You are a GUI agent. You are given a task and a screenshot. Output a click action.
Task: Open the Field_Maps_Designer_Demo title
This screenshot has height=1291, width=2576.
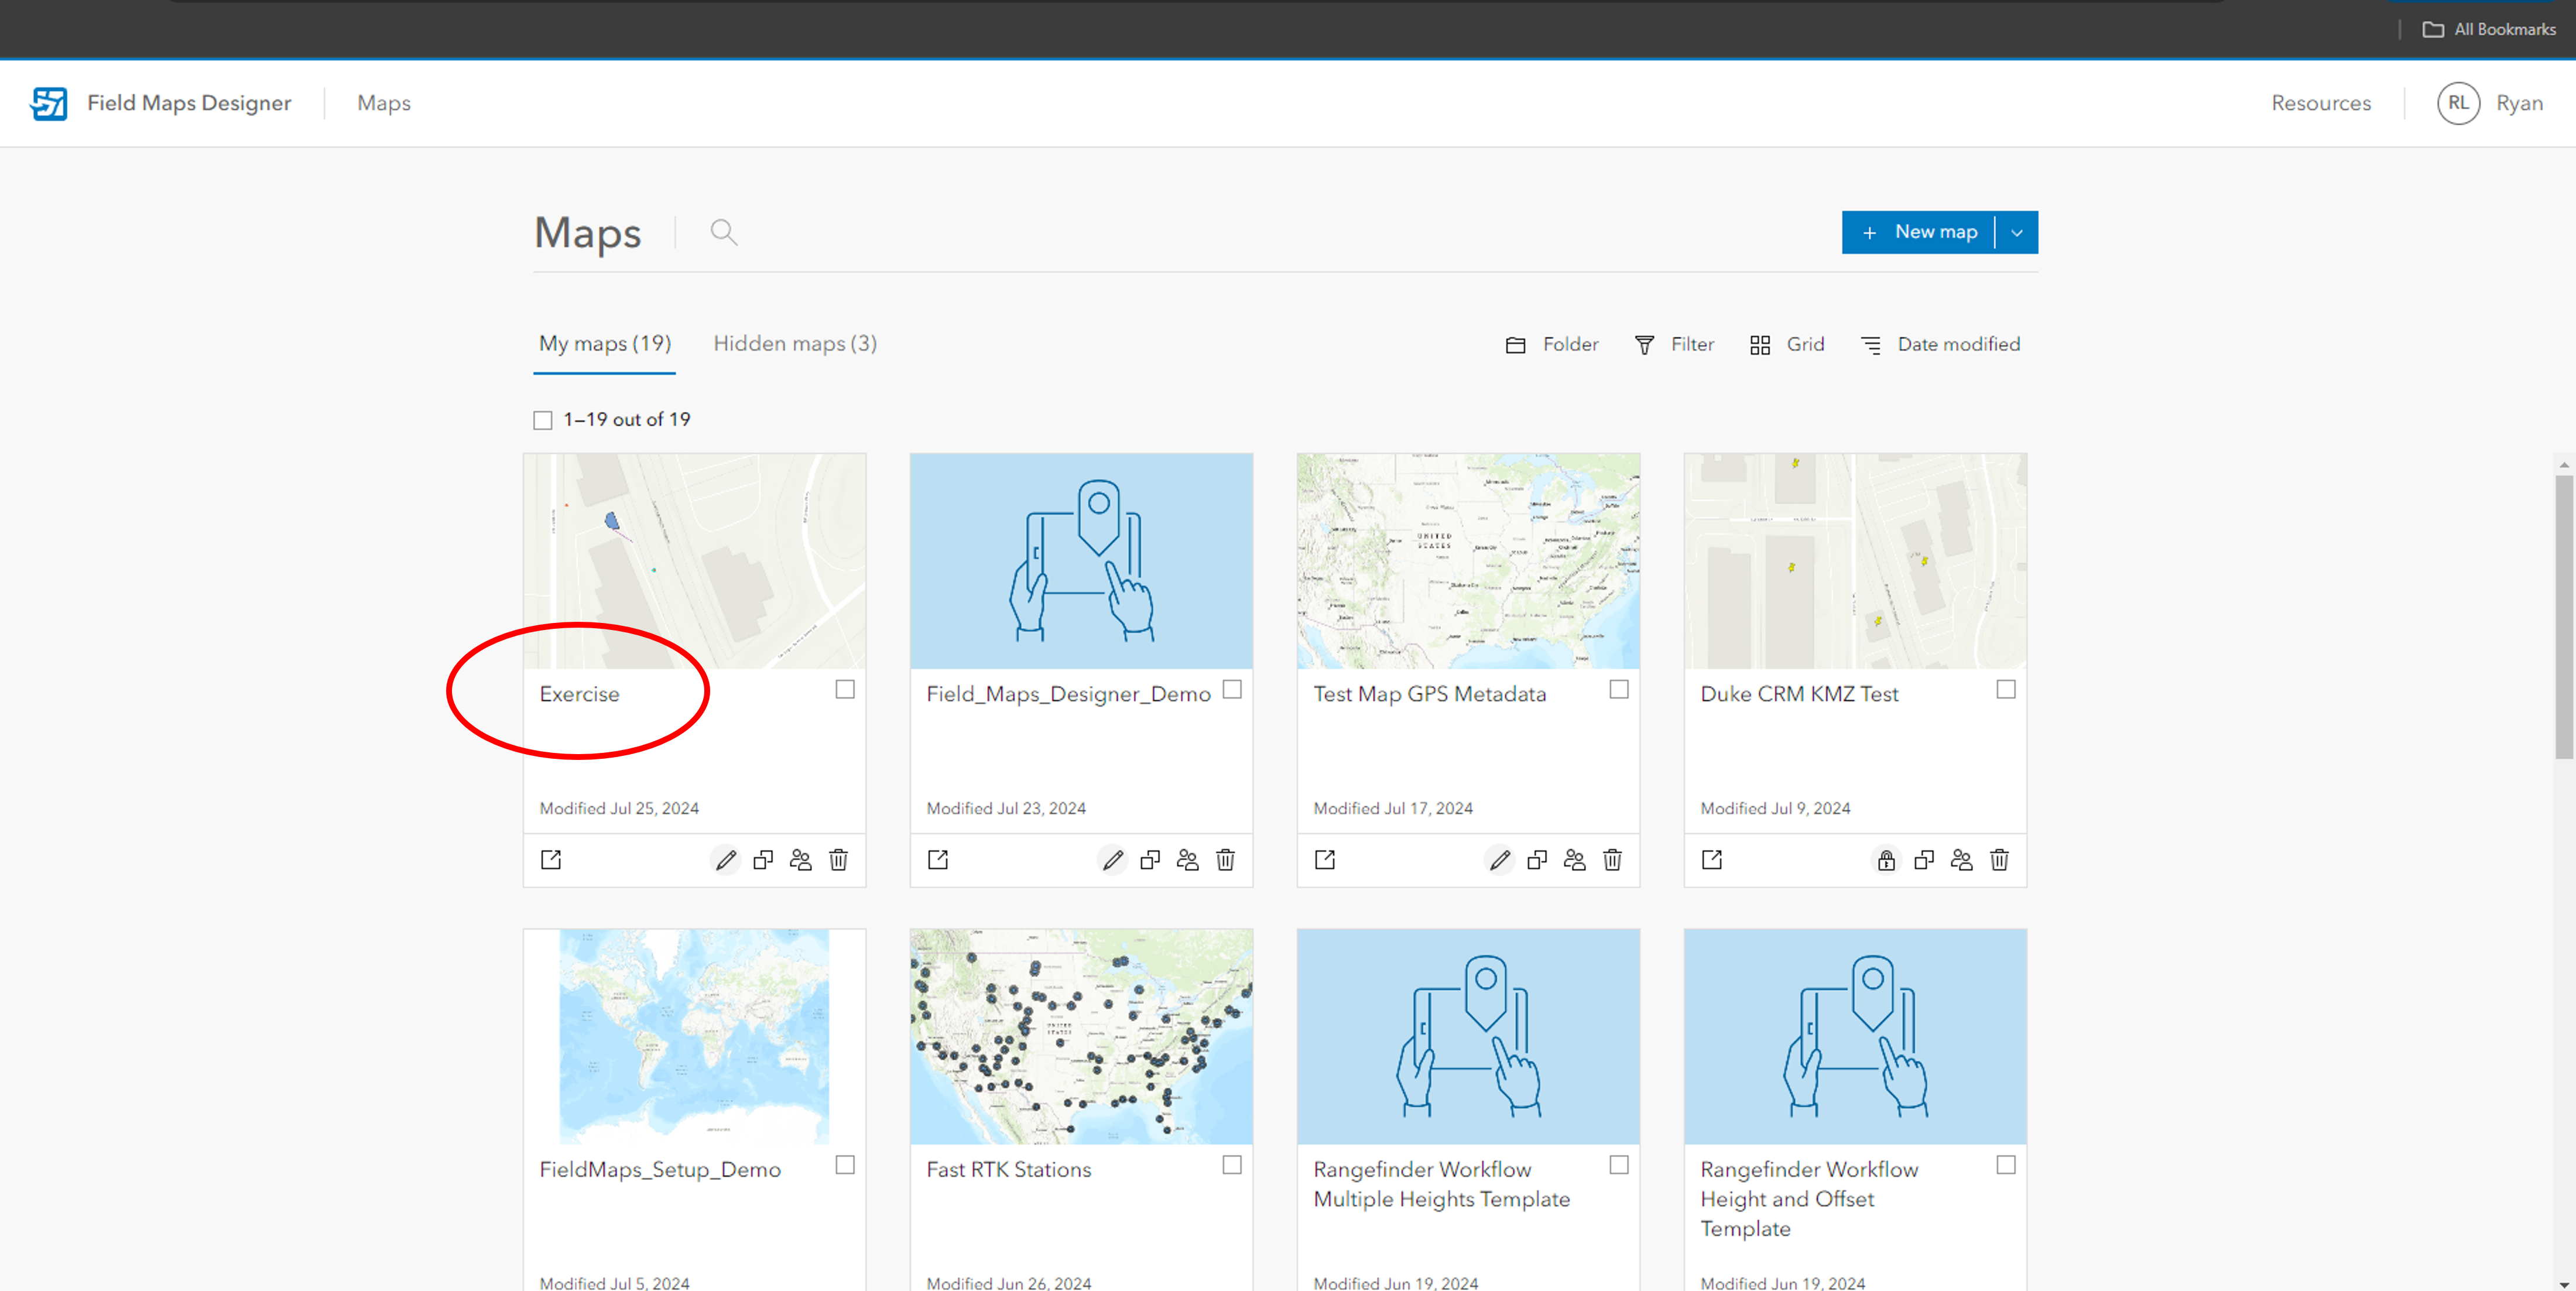(1069, 694)
